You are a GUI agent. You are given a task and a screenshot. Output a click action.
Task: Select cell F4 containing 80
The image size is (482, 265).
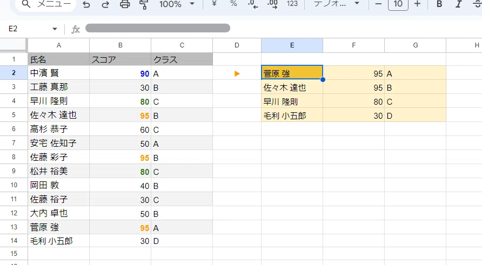(x=353, y=101)
